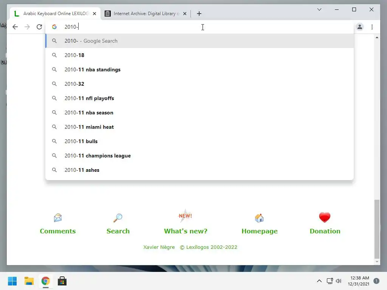The height and width of the screenshot is (290, 387).
Task: Open the Xavier Nègre link
Action: click(159, 247)
